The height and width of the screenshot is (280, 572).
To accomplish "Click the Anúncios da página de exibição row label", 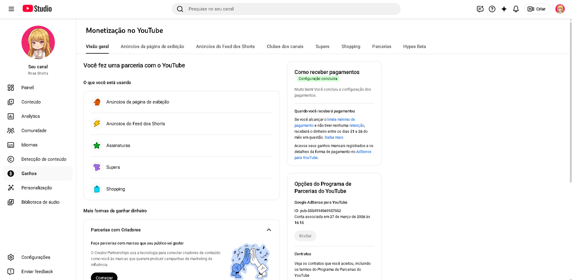I will [x=138, y=102].
